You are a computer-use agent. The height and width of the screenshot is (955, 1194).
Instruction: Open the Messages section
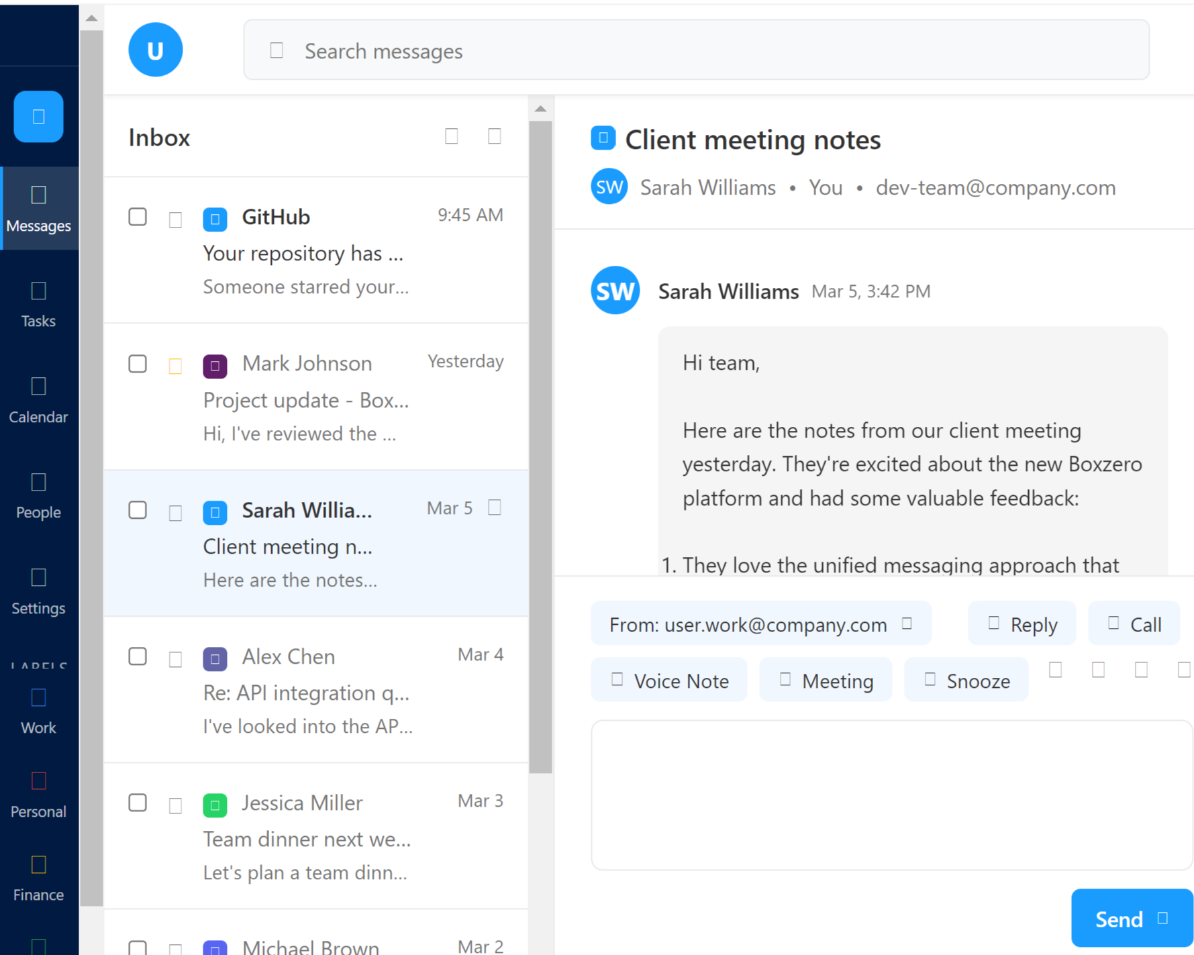point(39,209)
